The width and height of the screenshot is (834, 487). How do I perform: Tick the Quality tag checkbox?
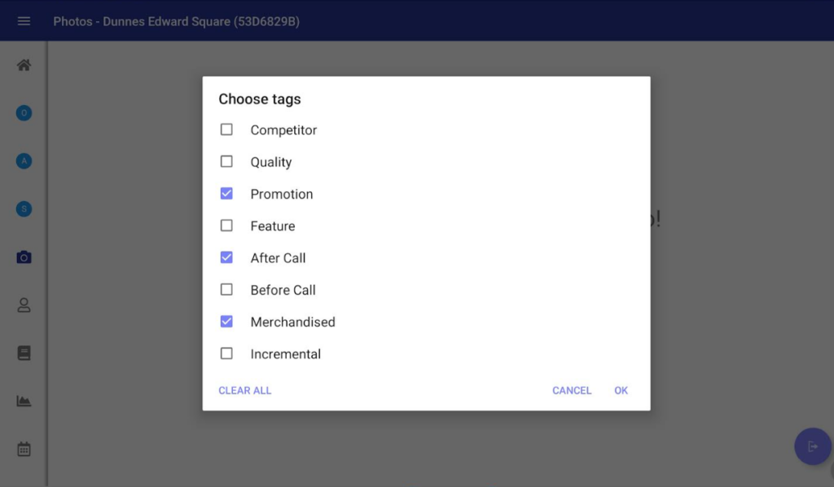tap(226, 162)
